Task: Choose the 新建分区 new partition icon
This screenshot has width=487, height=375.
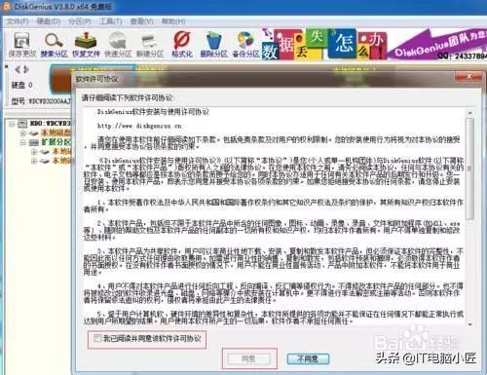Action: click(x=149, y=45)
